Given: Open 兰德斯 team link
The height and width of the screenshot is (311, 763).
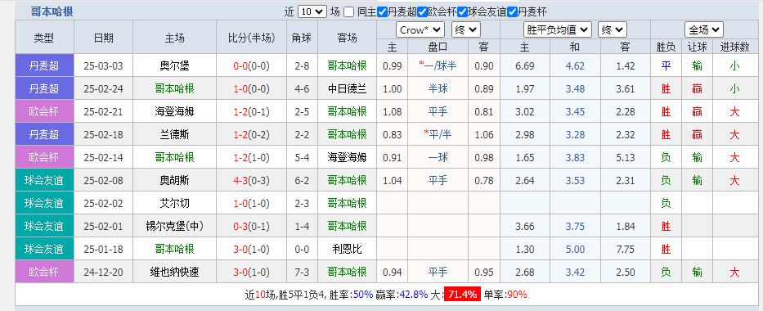Looking at the screenshot, I should point(174,134).
